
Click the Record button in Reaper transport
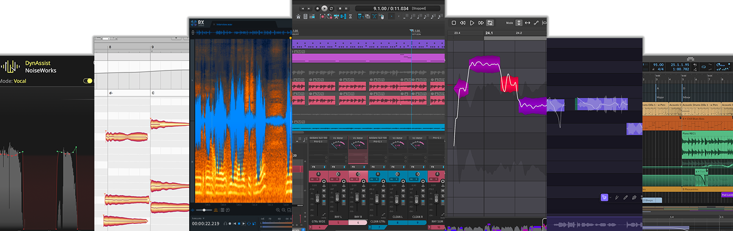point(316,8)
